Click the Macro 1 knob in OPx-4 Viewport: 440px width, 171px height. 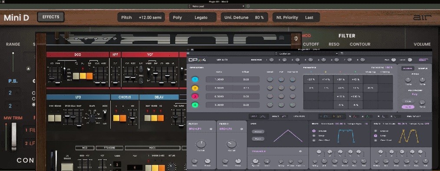pyautogui.click(x=271, y=60)
